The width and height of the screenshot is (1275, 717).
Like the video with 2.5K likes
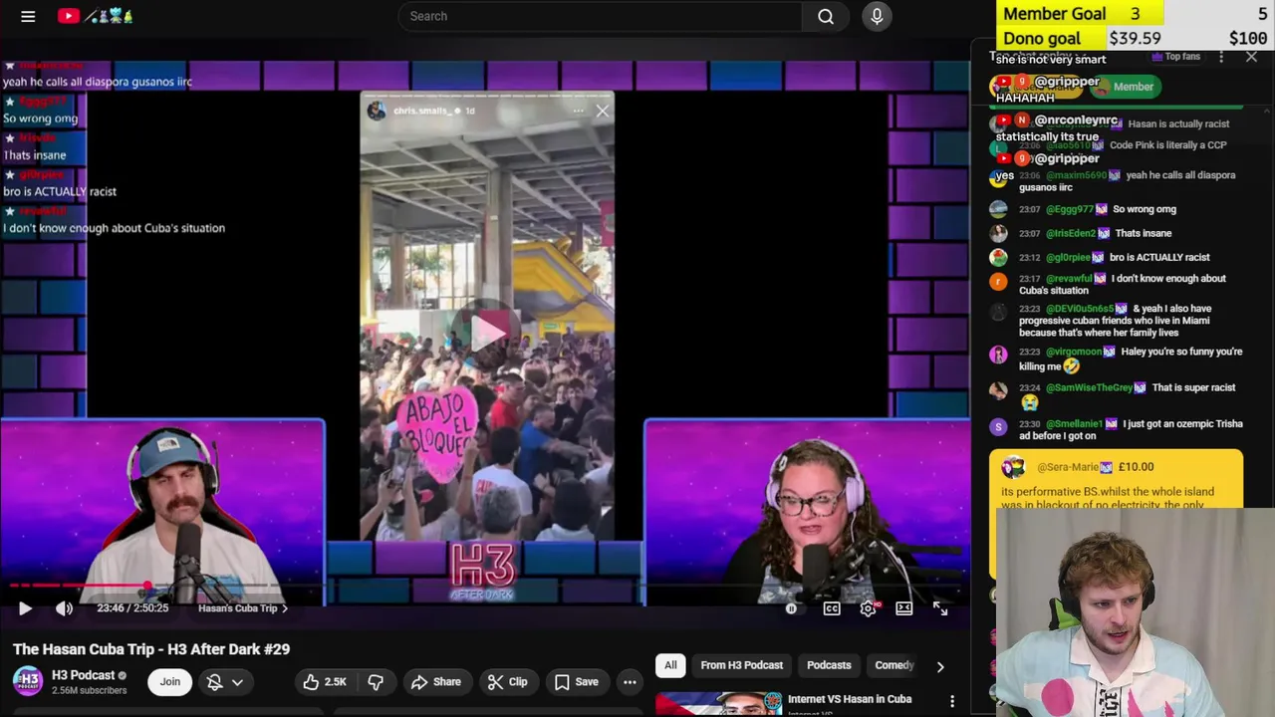[326, 682]
